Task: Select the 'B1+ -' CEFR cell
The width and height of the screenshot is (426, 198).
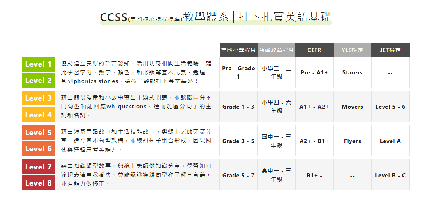Action: point(314,175)
